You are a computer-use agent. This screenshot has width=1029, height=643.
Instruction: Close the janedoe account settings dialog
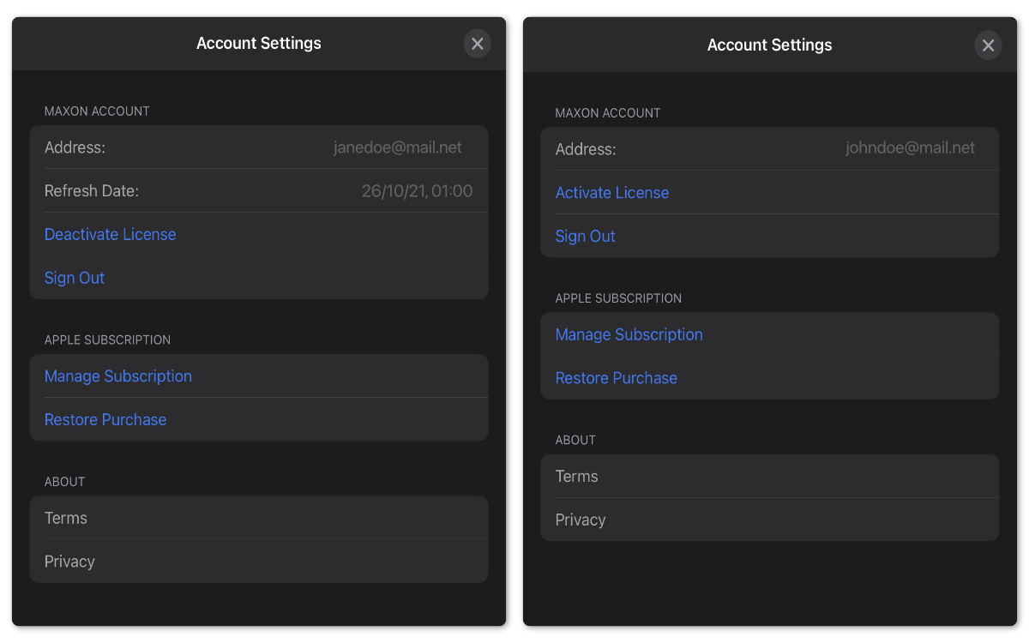pyautogui.click(x=478, y=44)
